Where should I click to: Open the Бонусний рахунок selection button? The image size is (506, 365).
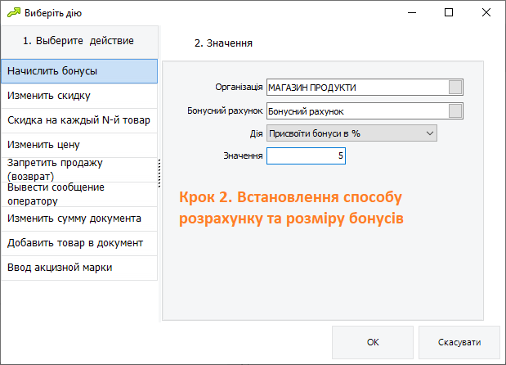pyautogui.click(x=455, y=111)
